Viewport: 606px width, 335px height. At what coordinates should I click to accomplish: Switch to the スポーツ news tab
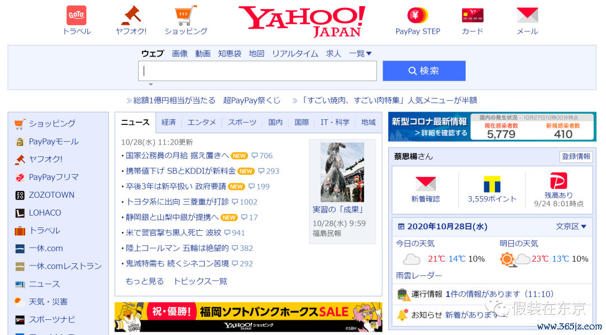click(x=242, y=122)
